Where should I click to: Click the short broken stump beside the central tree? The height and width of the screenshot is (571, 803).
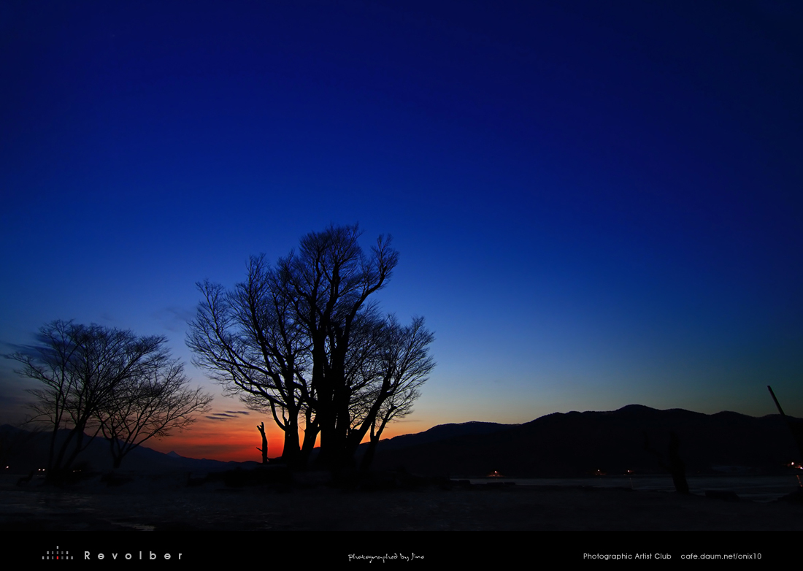click(x=263, y=442)
